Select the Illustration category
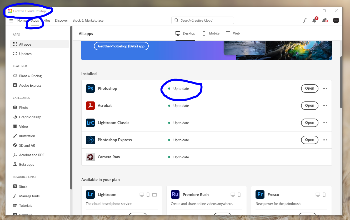Viewport: 350px width, 220px height. tap(39, 136)
